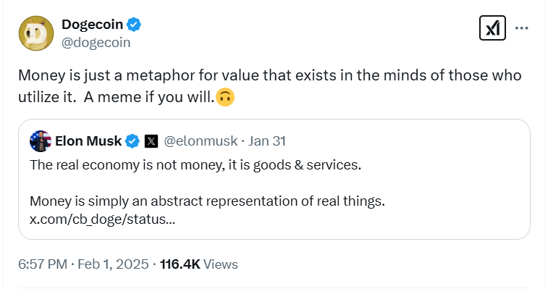Open the Dogecoin display name link

coord(92,25)
